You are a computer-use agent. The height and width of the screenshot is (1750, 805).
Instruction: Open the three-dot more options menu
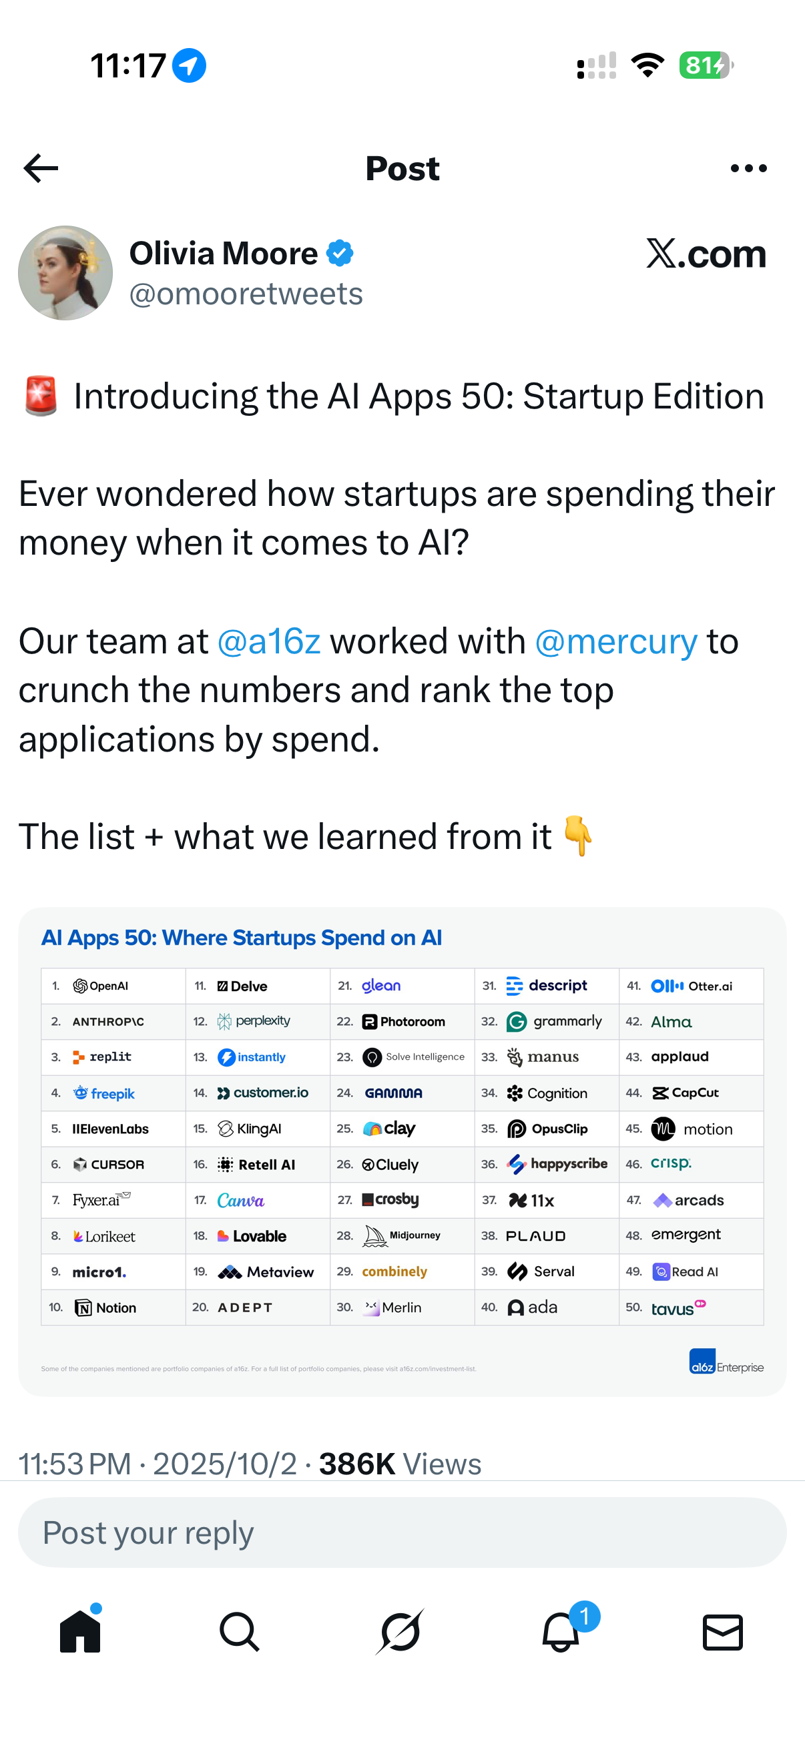pos(748,168)
